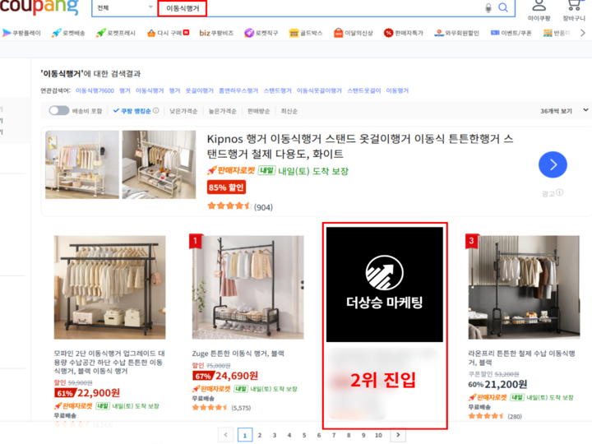Image resolution: width=592 pixels, height=444 pixels.
Task: Go to next pagination page arrow
Action: tap(398, 435)
